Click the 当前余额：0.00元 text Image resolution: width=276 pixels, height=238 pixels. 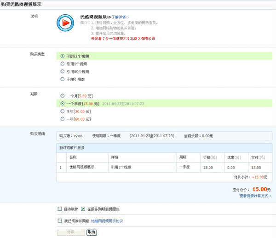click(198, 136)
